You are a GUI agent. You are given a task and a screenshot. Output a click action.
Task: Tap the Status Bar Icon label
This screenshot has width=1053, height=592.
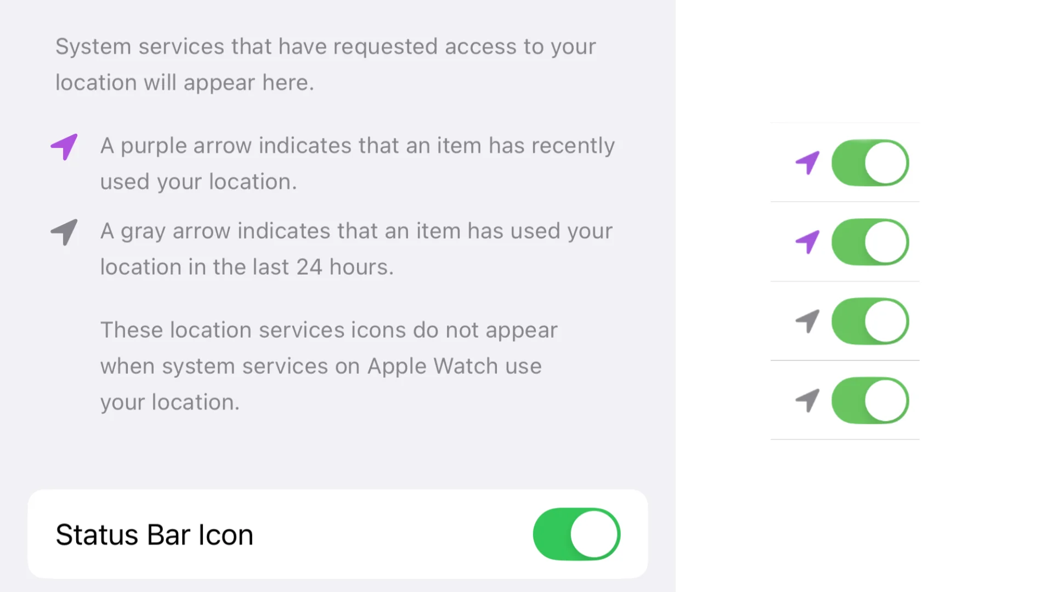coord(154,535)
